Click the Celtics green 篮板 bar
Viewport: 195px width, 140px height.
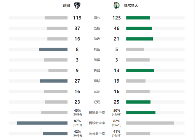(139, 28)
